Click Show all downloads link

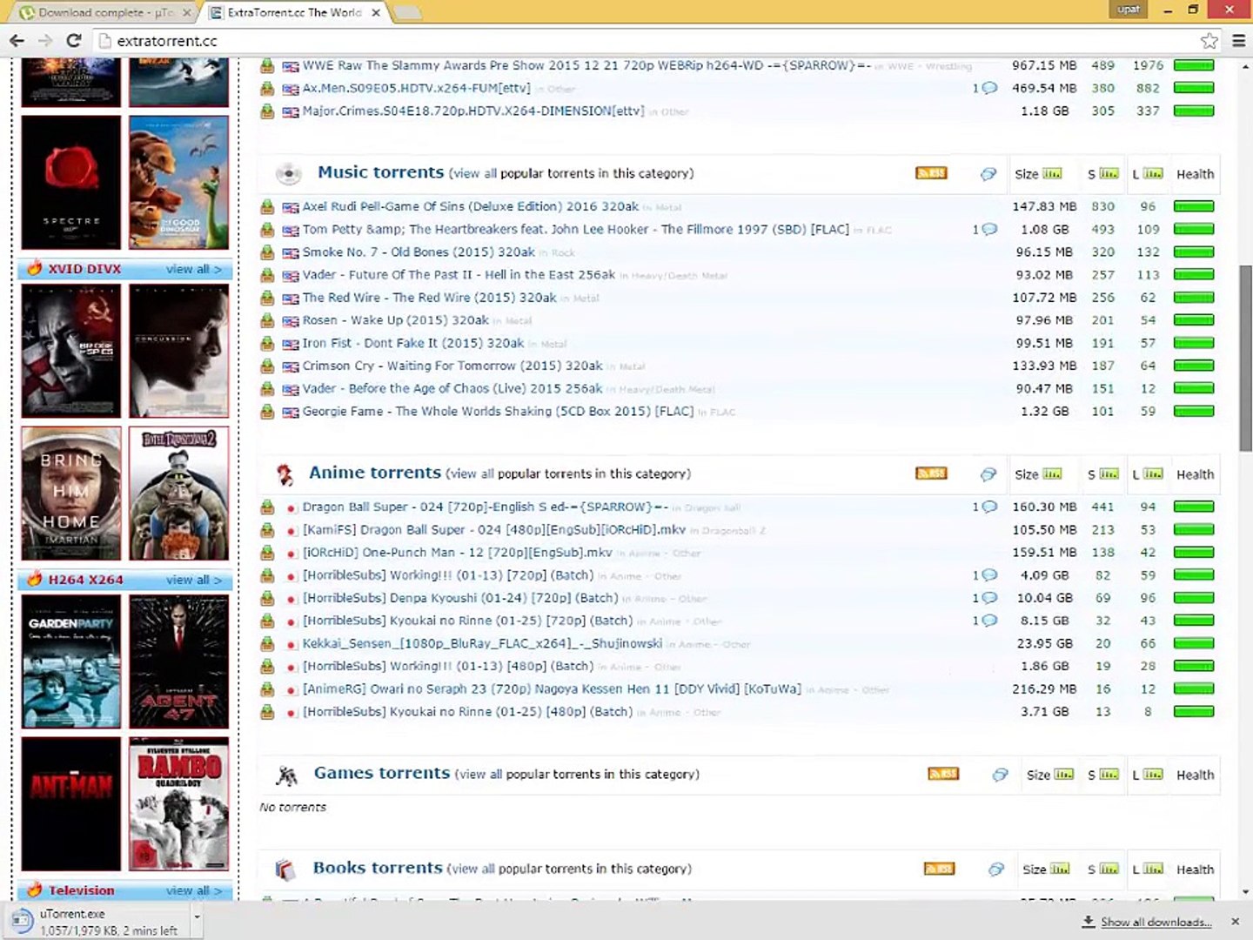pyautogui.click(x=1156, y=922)
